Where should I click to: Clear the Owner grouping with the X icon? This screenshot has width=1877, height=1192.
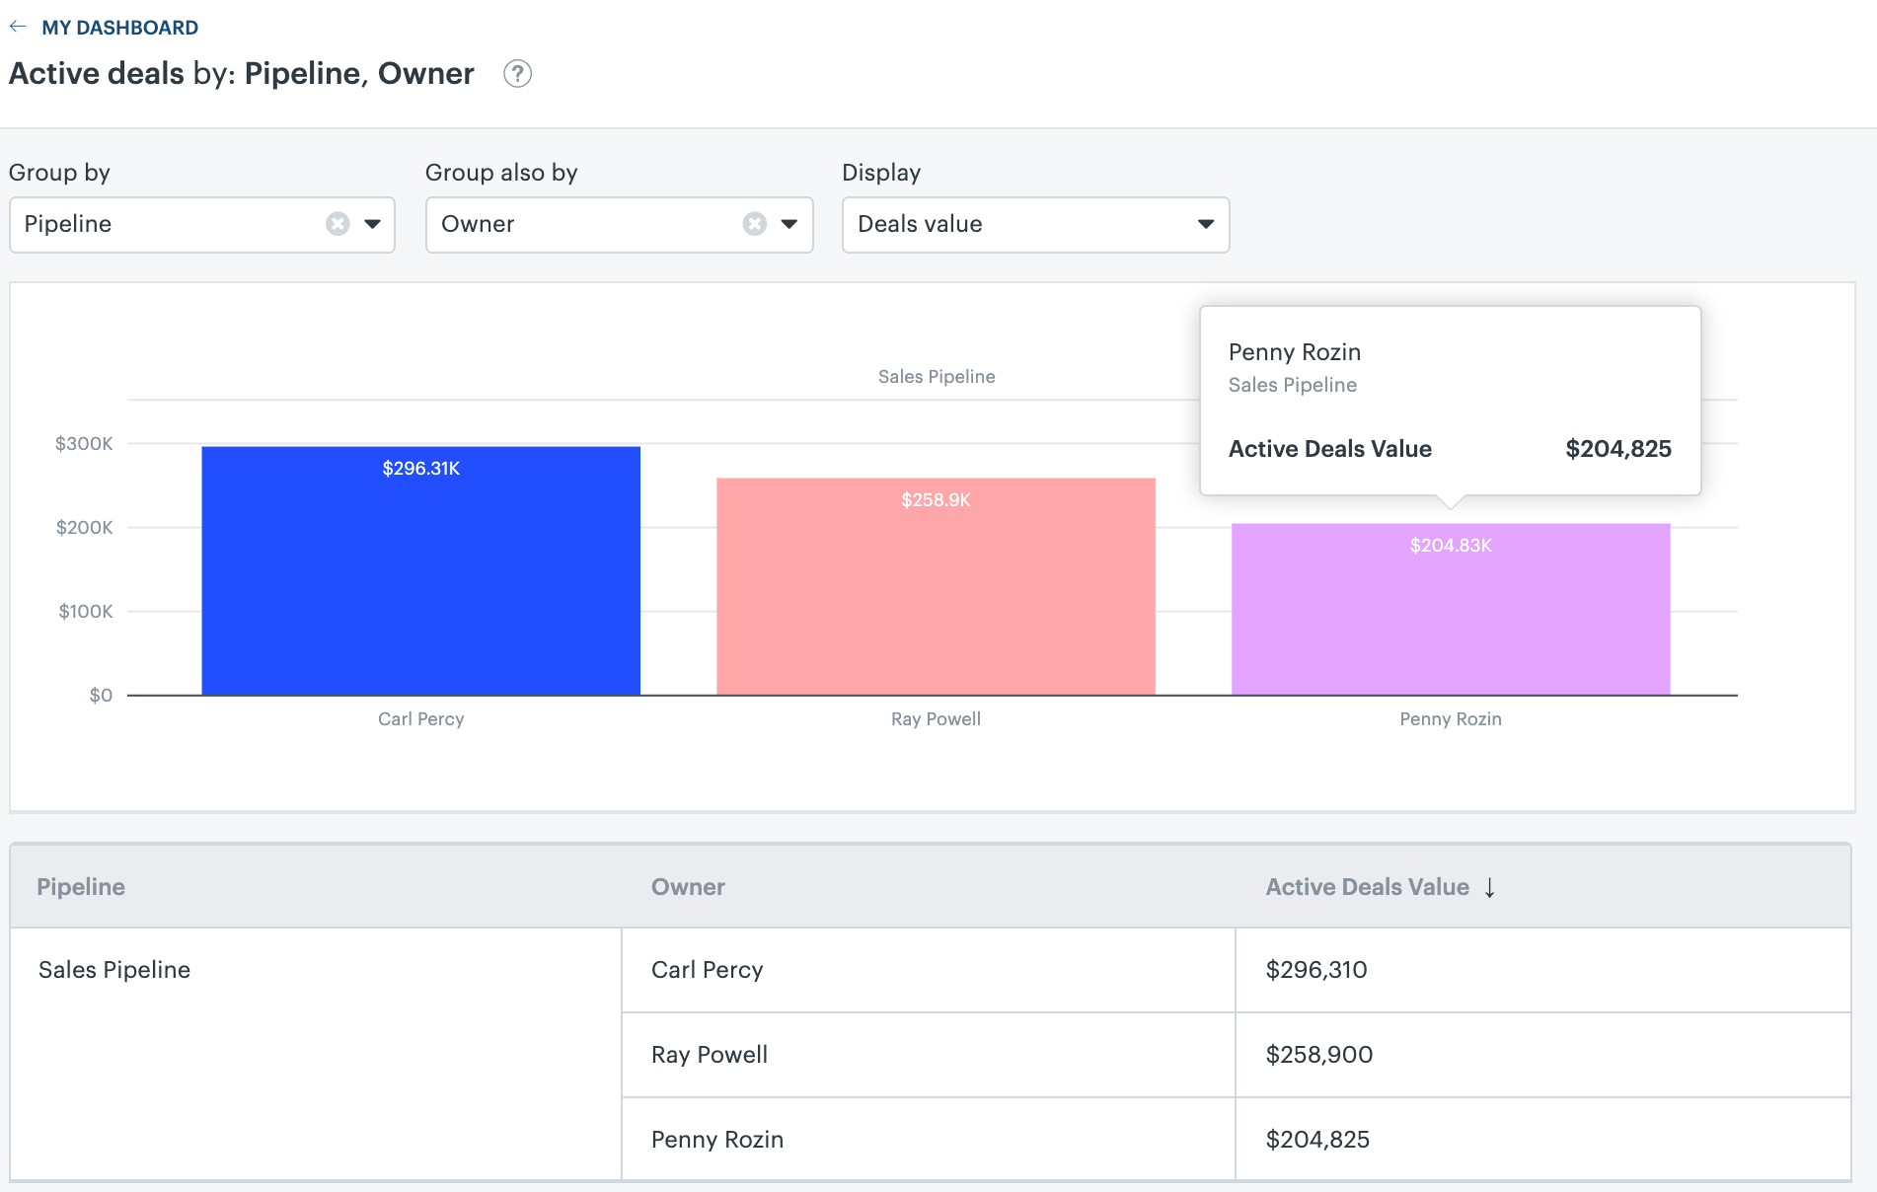click(755, 224)
